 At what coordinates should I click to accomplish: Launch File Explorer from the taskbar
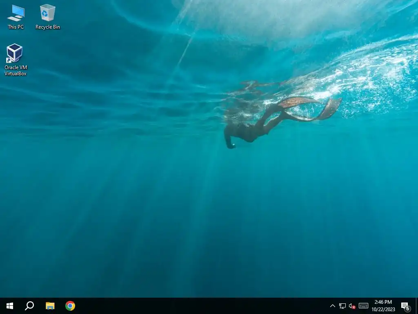pos(50,306)
